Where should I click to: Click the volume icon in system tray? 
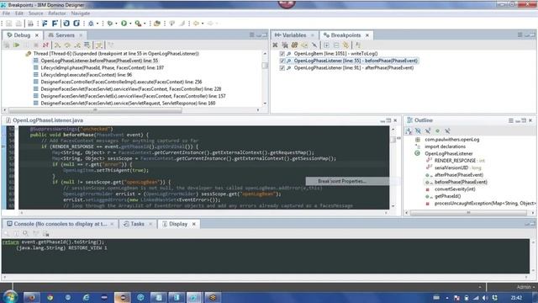click(485, 298)
